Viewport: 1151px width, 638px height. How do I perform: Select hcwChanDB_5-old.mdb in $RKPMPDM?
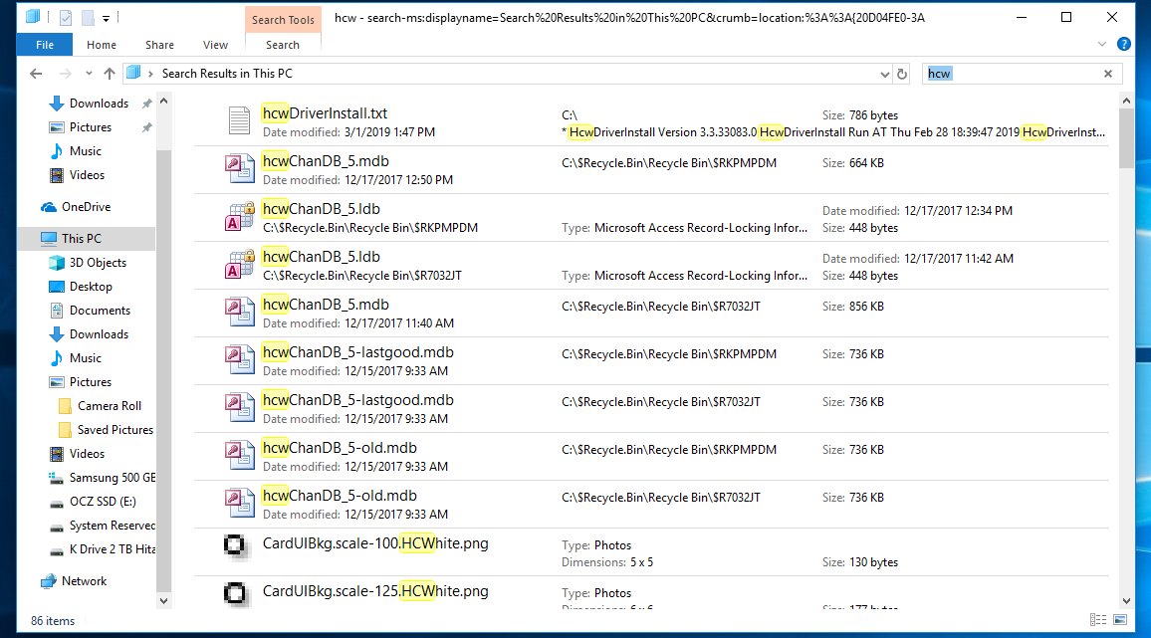tap(651, 457)
